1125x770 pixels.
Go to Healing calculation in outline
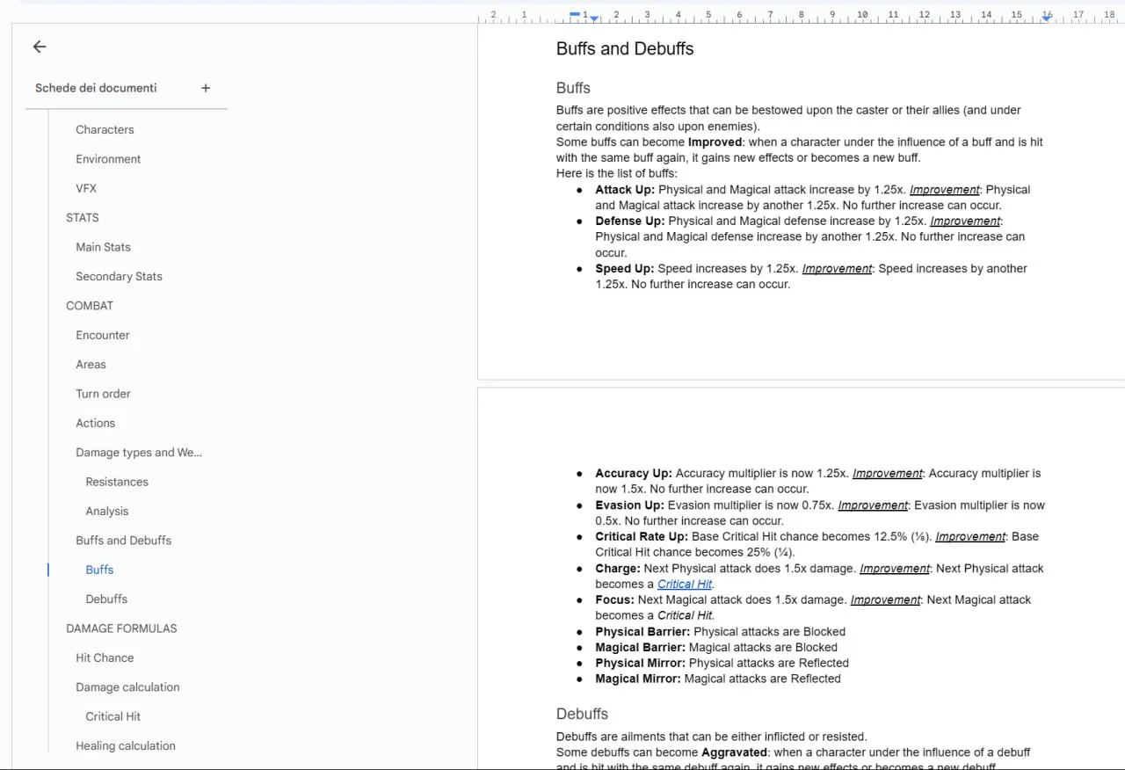click(126, 745)
